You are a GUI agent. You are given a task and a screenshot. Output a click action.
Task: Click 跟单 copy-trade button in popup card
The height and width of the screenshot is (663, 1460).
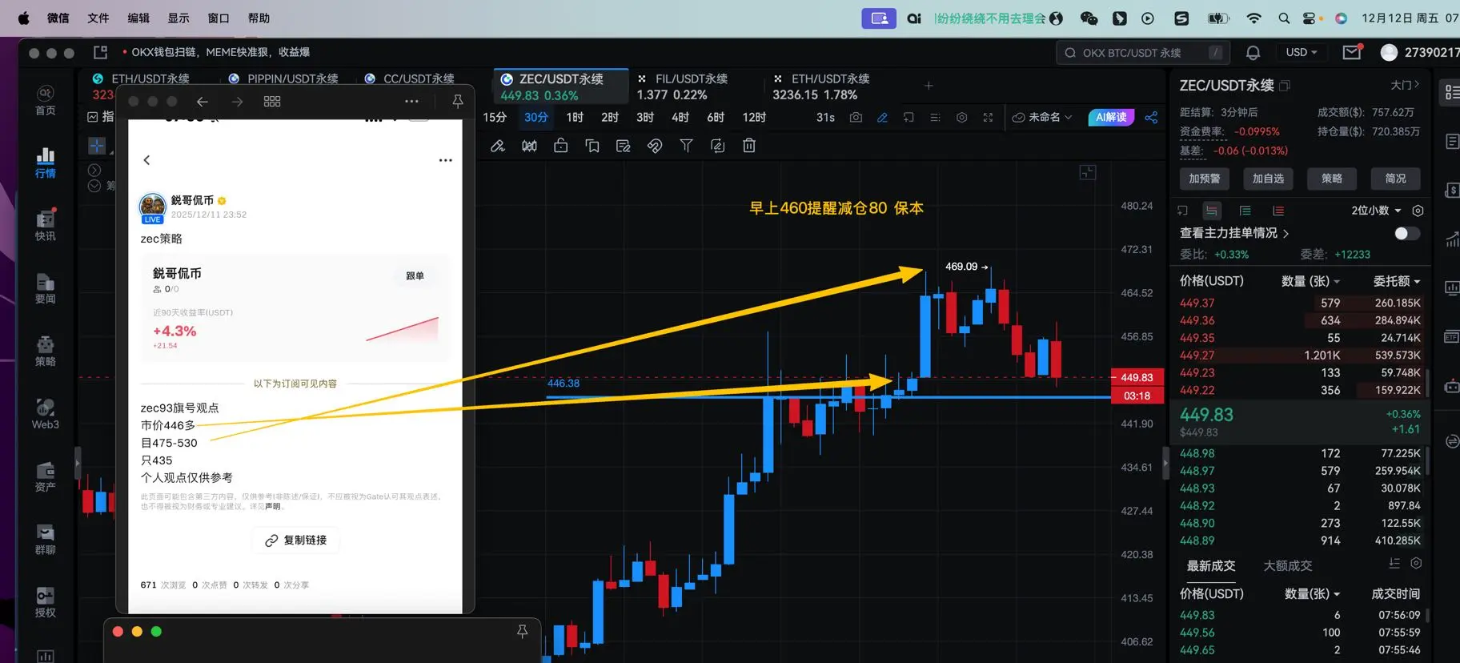[415, 276]
